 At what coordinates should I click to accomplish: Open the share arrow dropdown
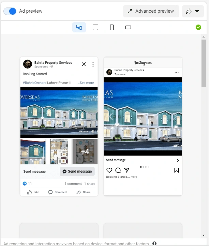193,11
